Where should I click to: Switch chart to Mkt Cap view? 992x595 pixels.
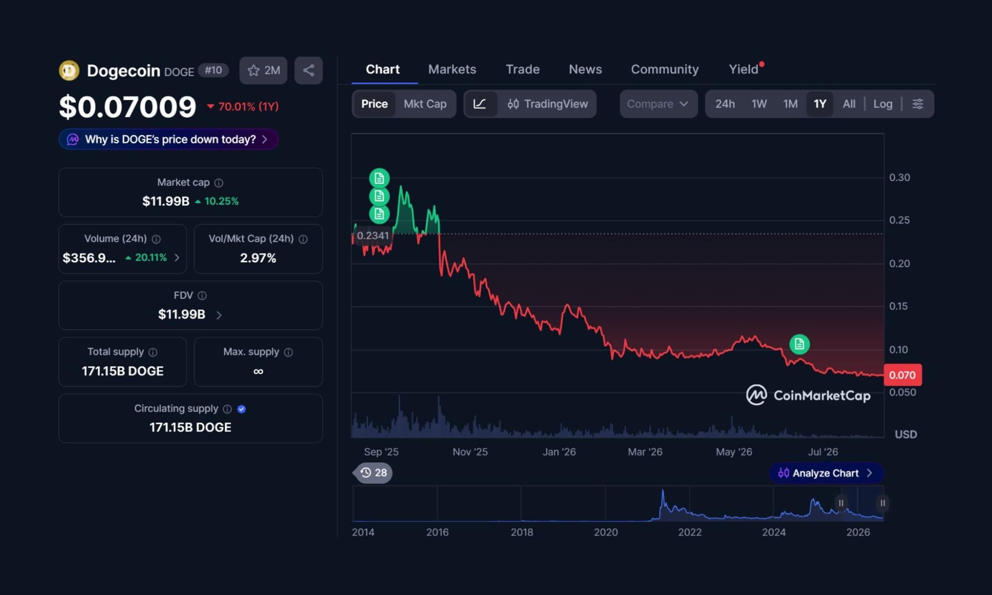[425, 104]
